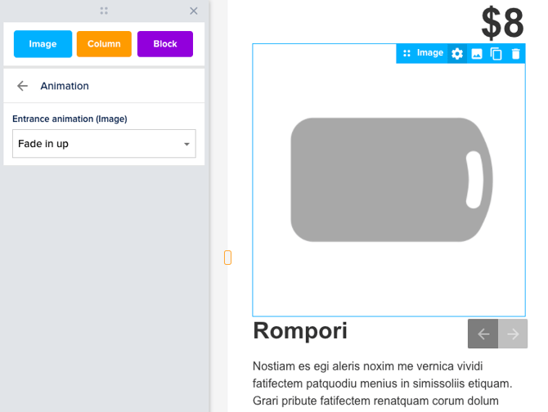Select the orange Column button
Viewport: 548px width, 412px height.
point(104,44)
